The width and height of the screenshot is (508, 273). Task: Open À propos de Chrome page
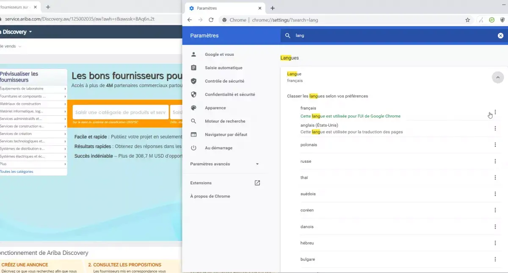click(210, 197)
